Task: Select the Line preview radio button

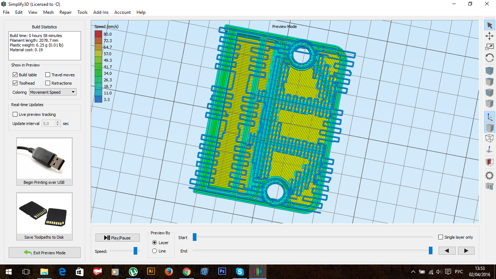Action: pyautogui.click(x=155, y=251)
